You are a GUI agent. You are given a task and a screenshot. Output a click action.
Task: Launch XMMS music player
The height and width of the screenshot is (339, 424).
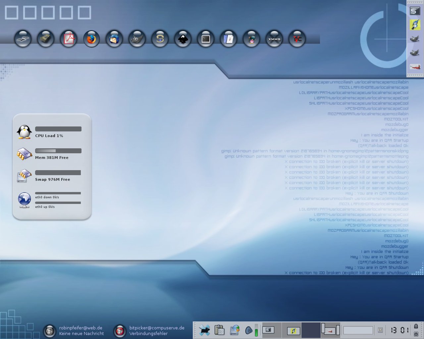tap(274, 39)
